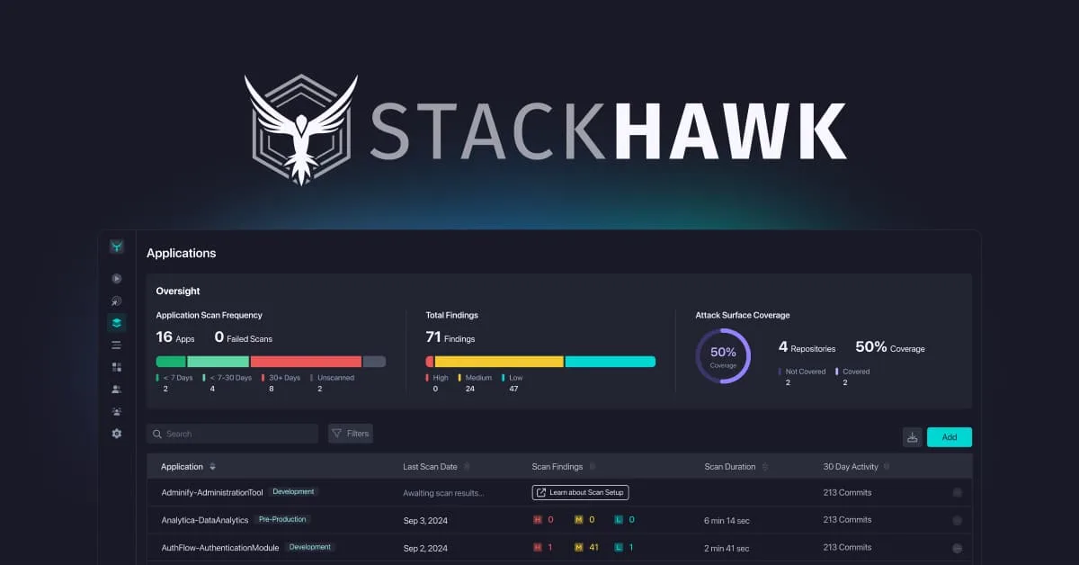This screenshot has height=565, width=1079.
Task: Click the integrations grid icon in the sidebar
Action: [116, 366]
